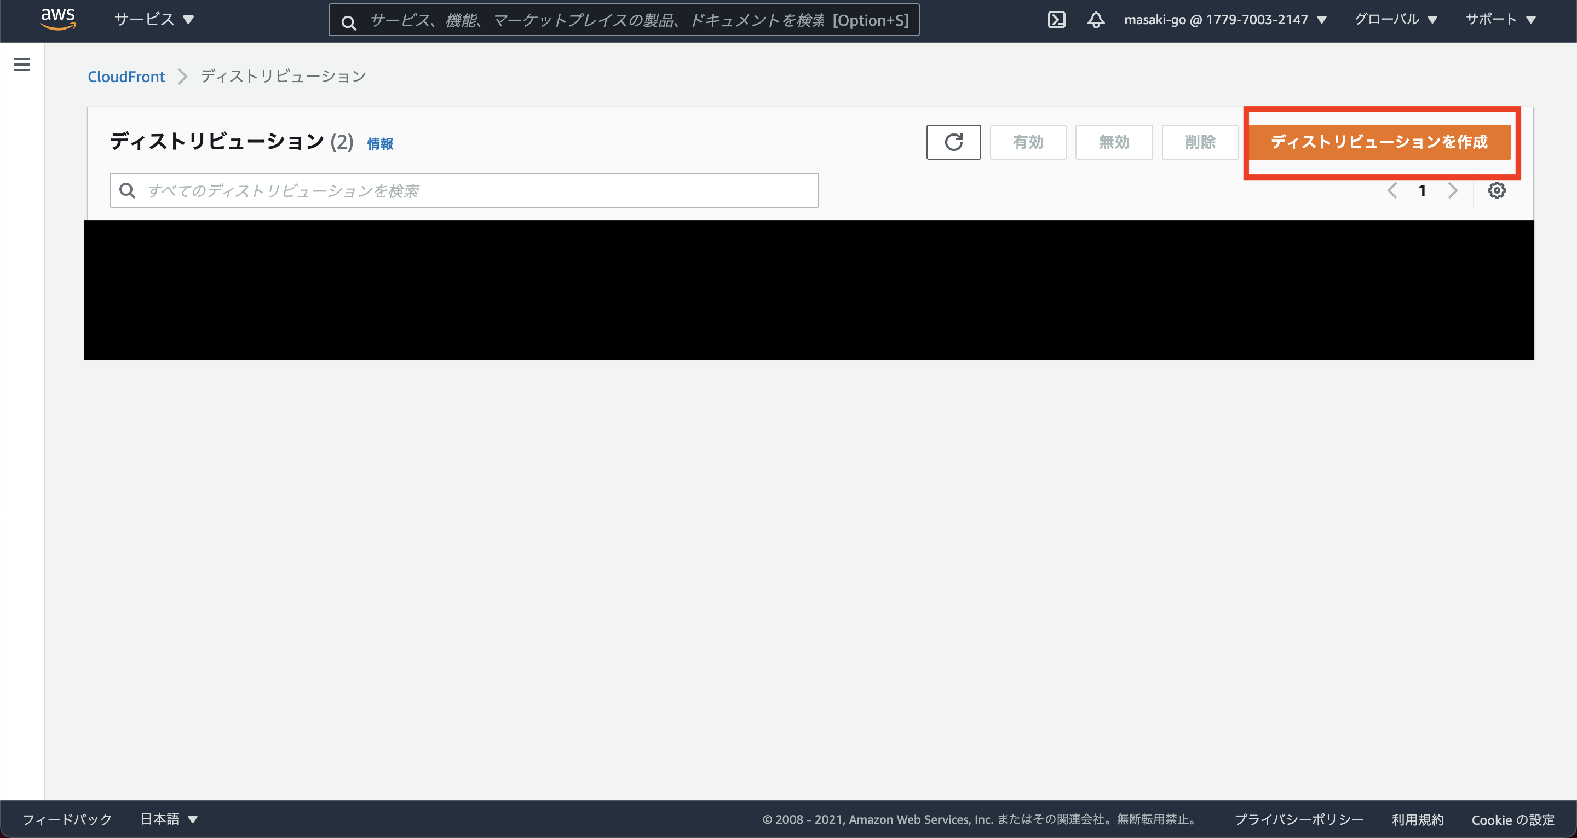The width and height of the screenshot is (1577, 838).
Task: Open the masaki-go account dropdown
Action: click(1225, 20)
